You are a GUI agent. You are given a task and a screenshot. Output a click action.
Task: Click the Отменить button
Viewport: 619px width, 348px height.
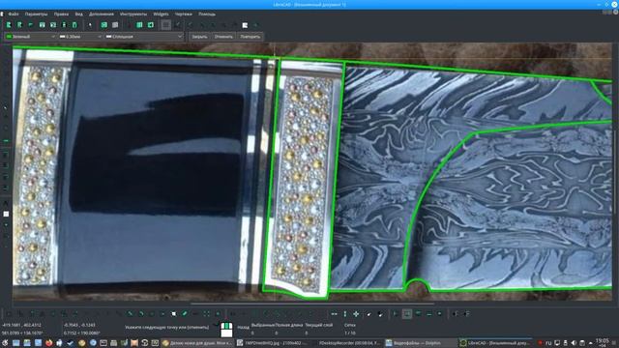pyautogui.click(x=223, y=37)
